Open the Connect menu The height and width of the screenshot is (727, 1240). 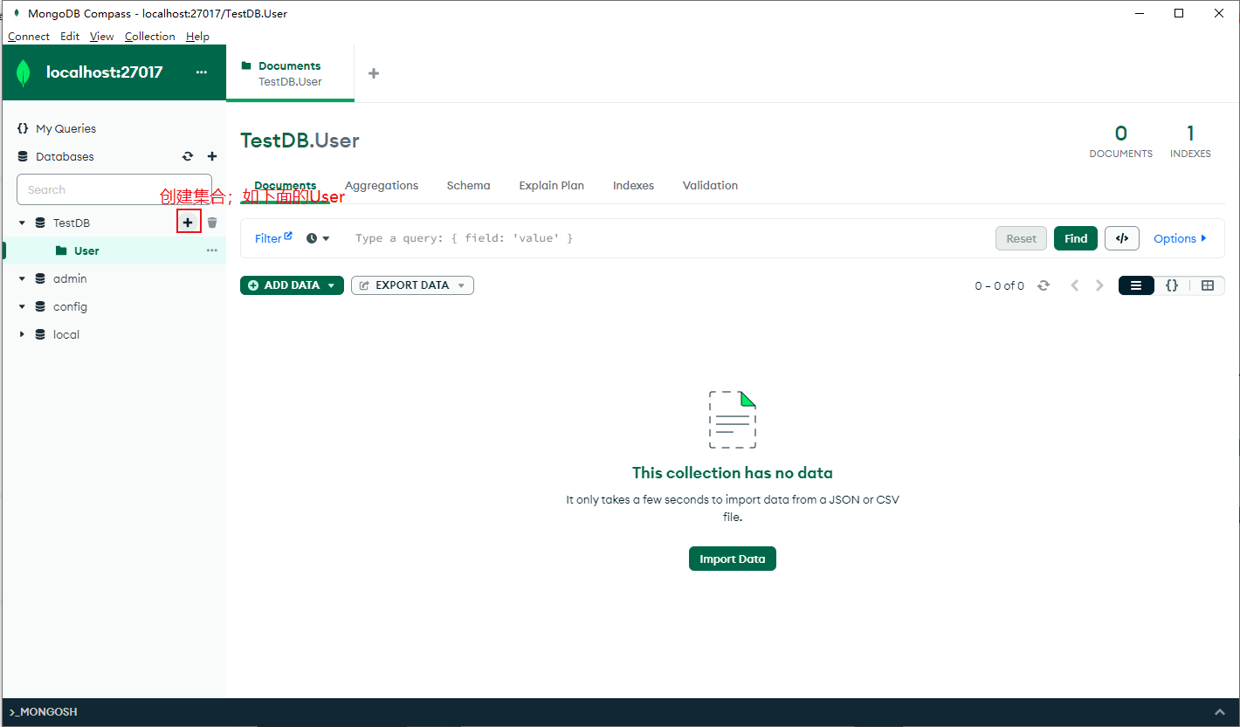coord(29,37)
